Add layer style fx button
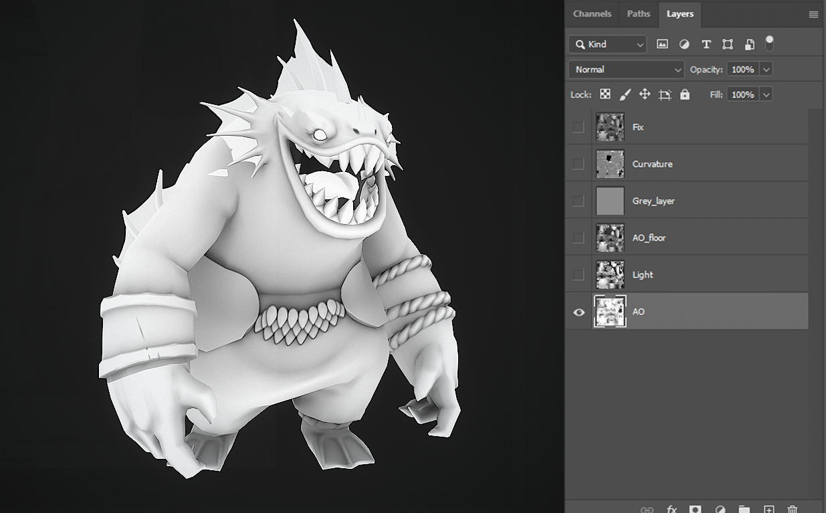This screenshot has width=826, height=513. pyautogui.click(x=672, y=509)
